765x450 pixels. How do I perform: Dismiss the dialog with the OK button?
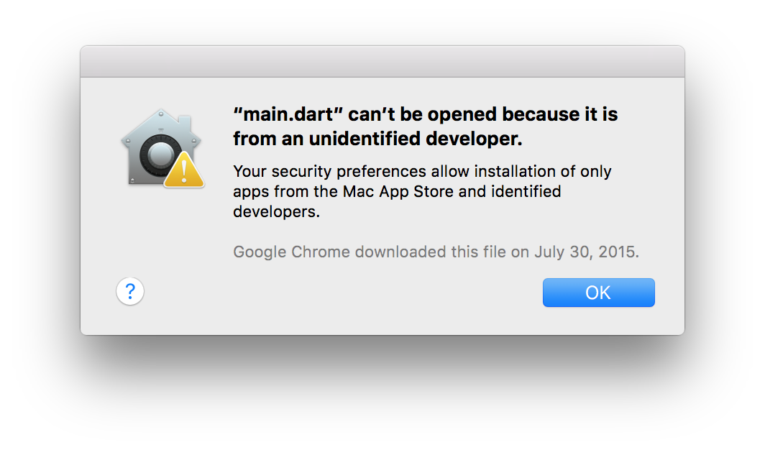pyautogui.click(x=598, y=292)
